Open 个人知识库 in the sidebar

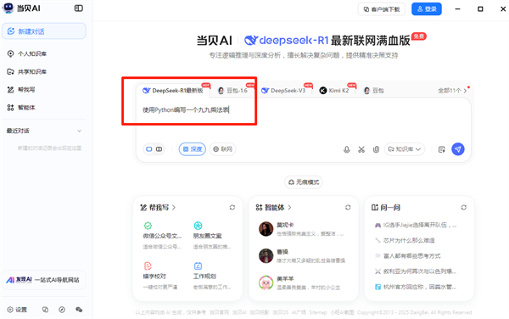(x=27, y=53)
